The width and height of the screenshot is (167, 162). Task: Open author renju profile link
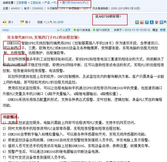(x=6, y=30)
